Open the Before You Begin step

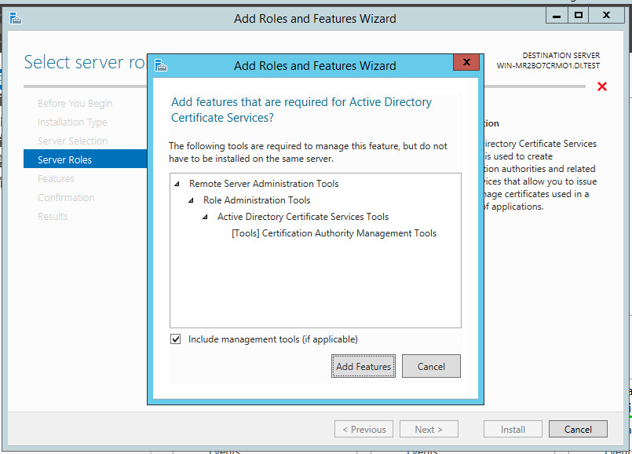click(75, 103)
